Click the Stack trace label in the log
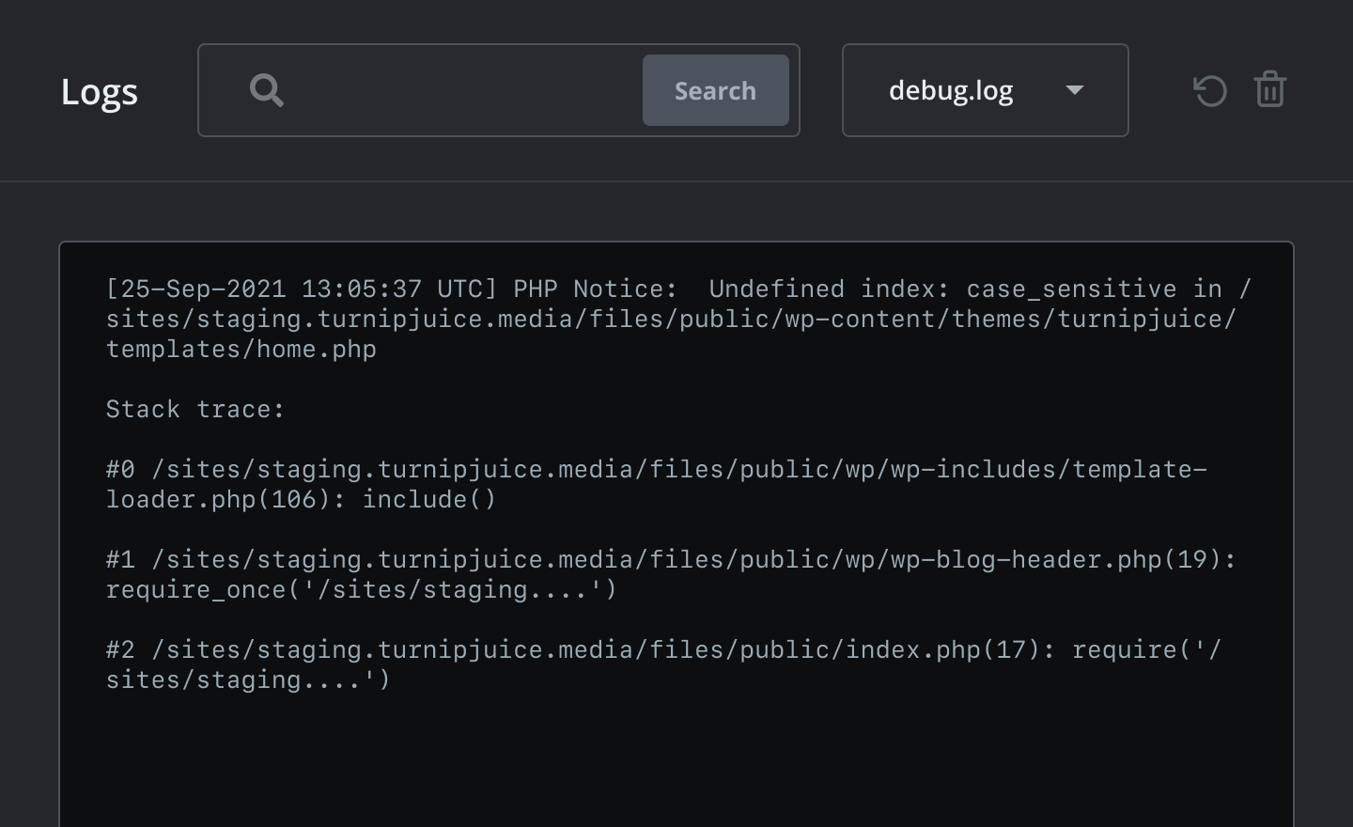1353x827 pixels. tap(195, 409)
